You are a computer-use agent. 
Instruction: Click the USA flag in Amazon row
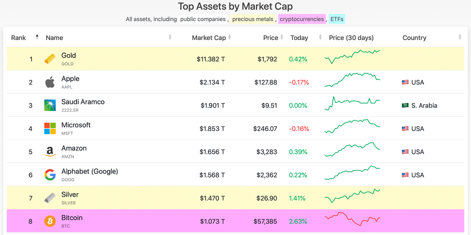(405, 152)
